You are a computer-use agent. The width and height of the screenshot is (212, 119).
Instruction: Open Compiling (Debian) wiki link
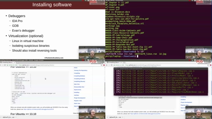point(79,76)
